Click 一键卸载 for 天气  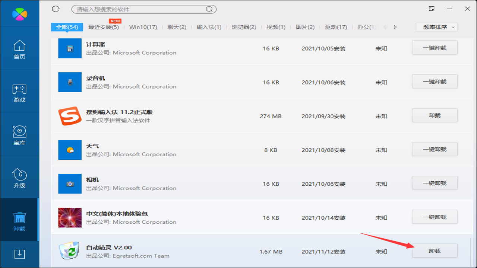pyautogui.click(x=435, y=149)
